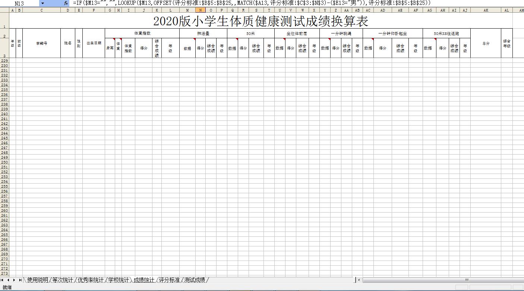Select column N header

(x=201, y=10)
